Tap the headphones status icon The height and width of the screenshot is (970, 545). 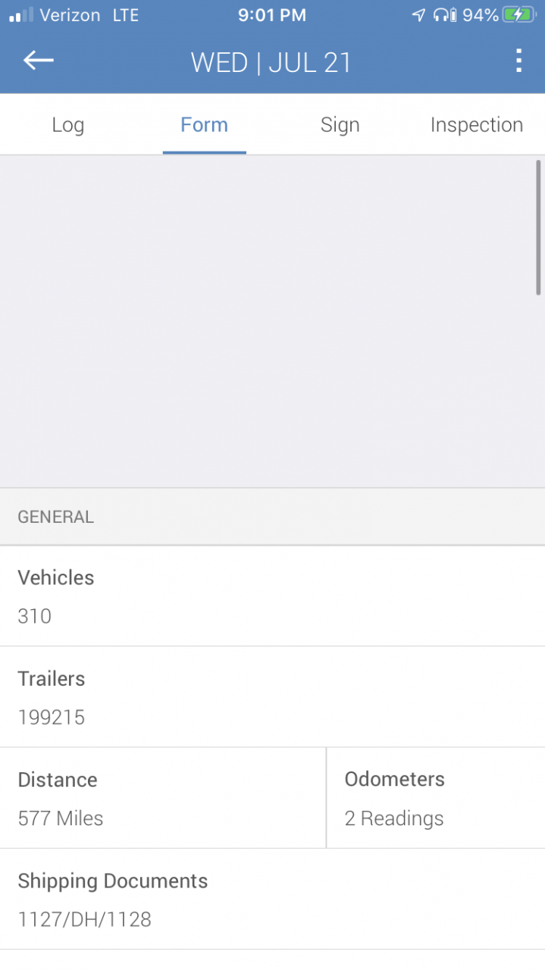coord(444,14)
